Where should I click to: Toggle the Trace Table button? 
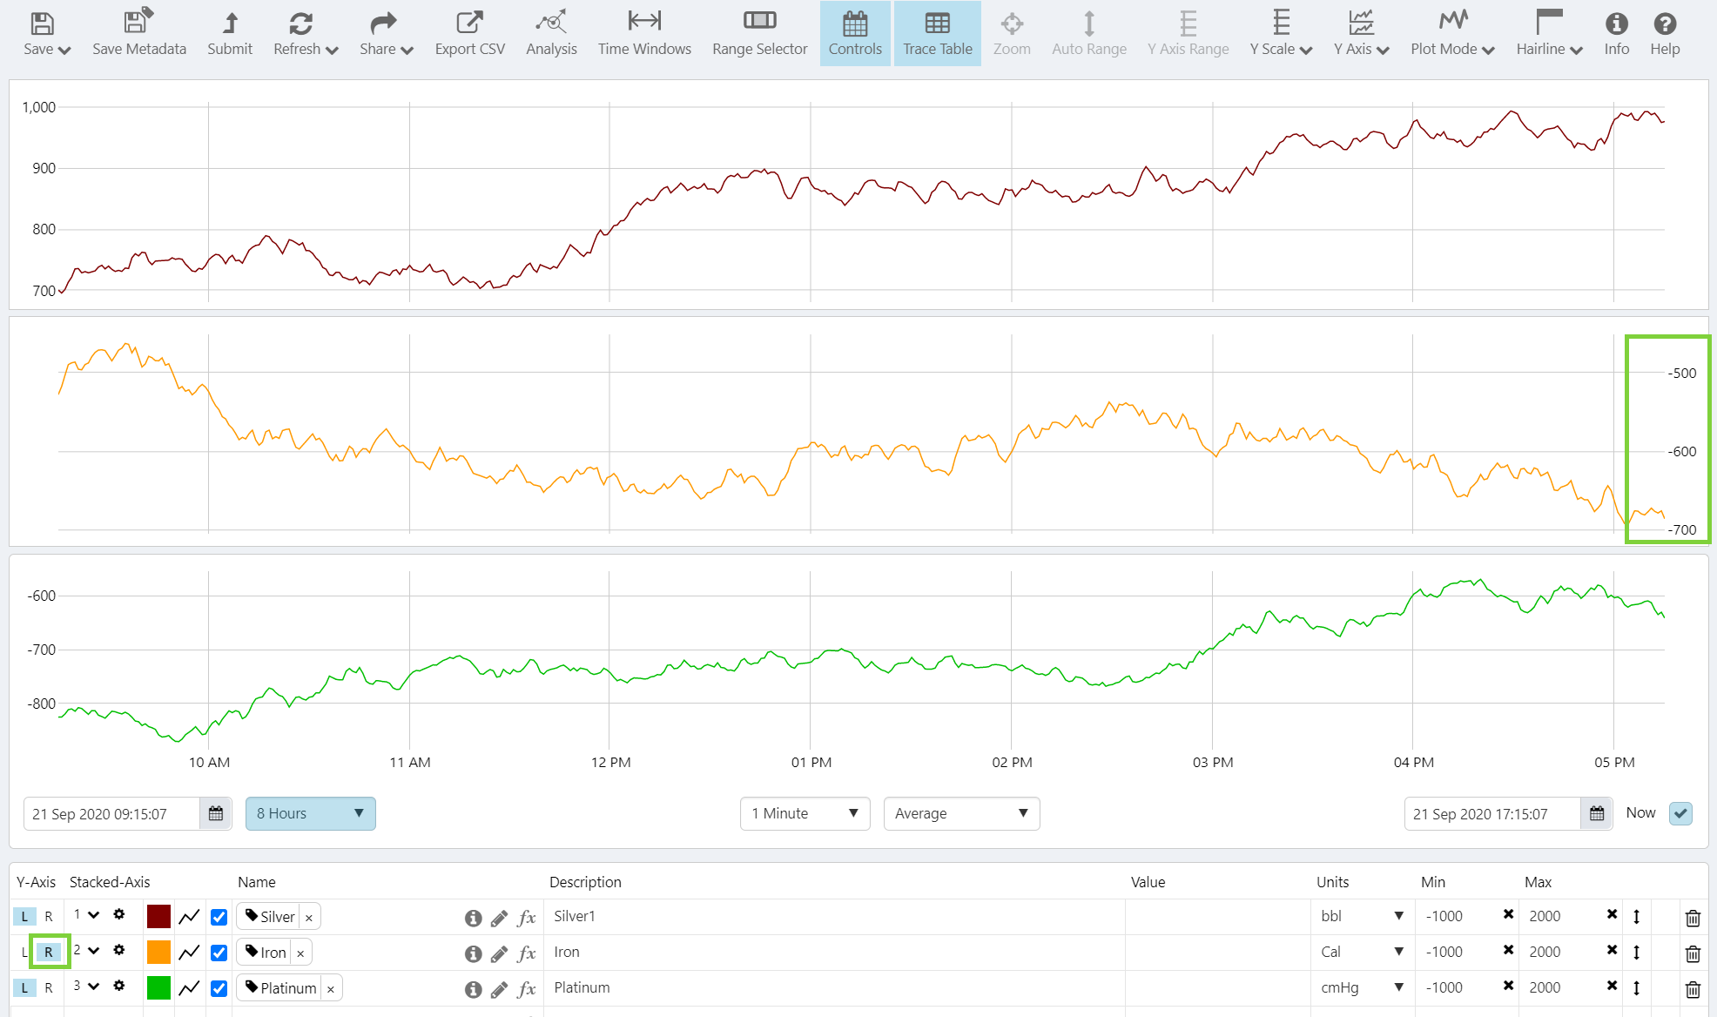point(937,33)
